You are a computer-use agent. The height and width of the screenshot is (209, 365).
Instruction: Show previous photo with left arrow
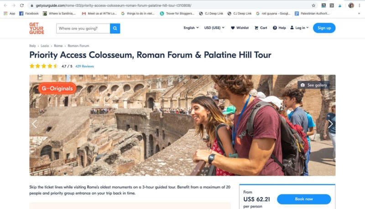[x=35, y=124]
